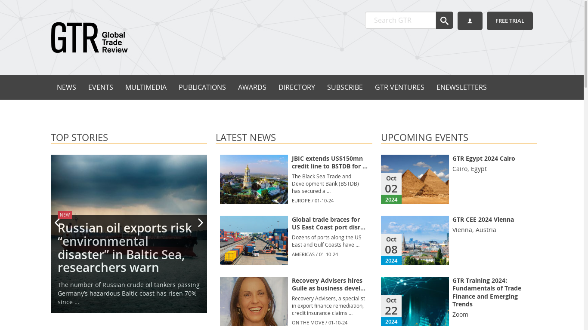This screenshot has width=588, height=330.
Task: Click the smiling woman portrait thumbnail
Action: (254, 301)
